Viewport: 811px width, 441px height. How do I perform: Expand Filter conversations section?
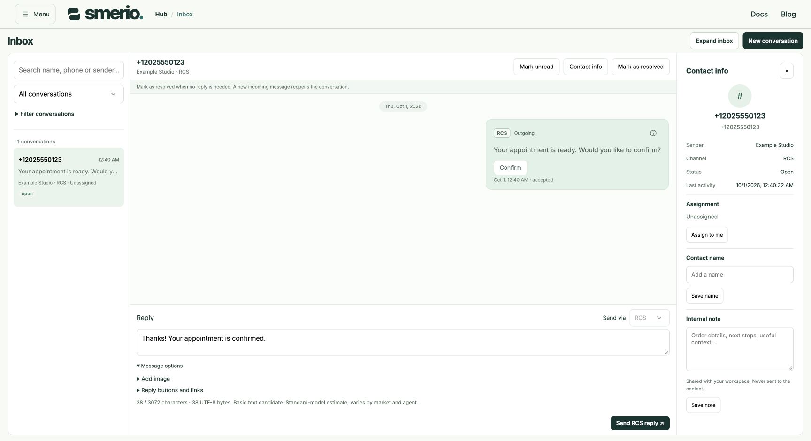tap(45, 114)
